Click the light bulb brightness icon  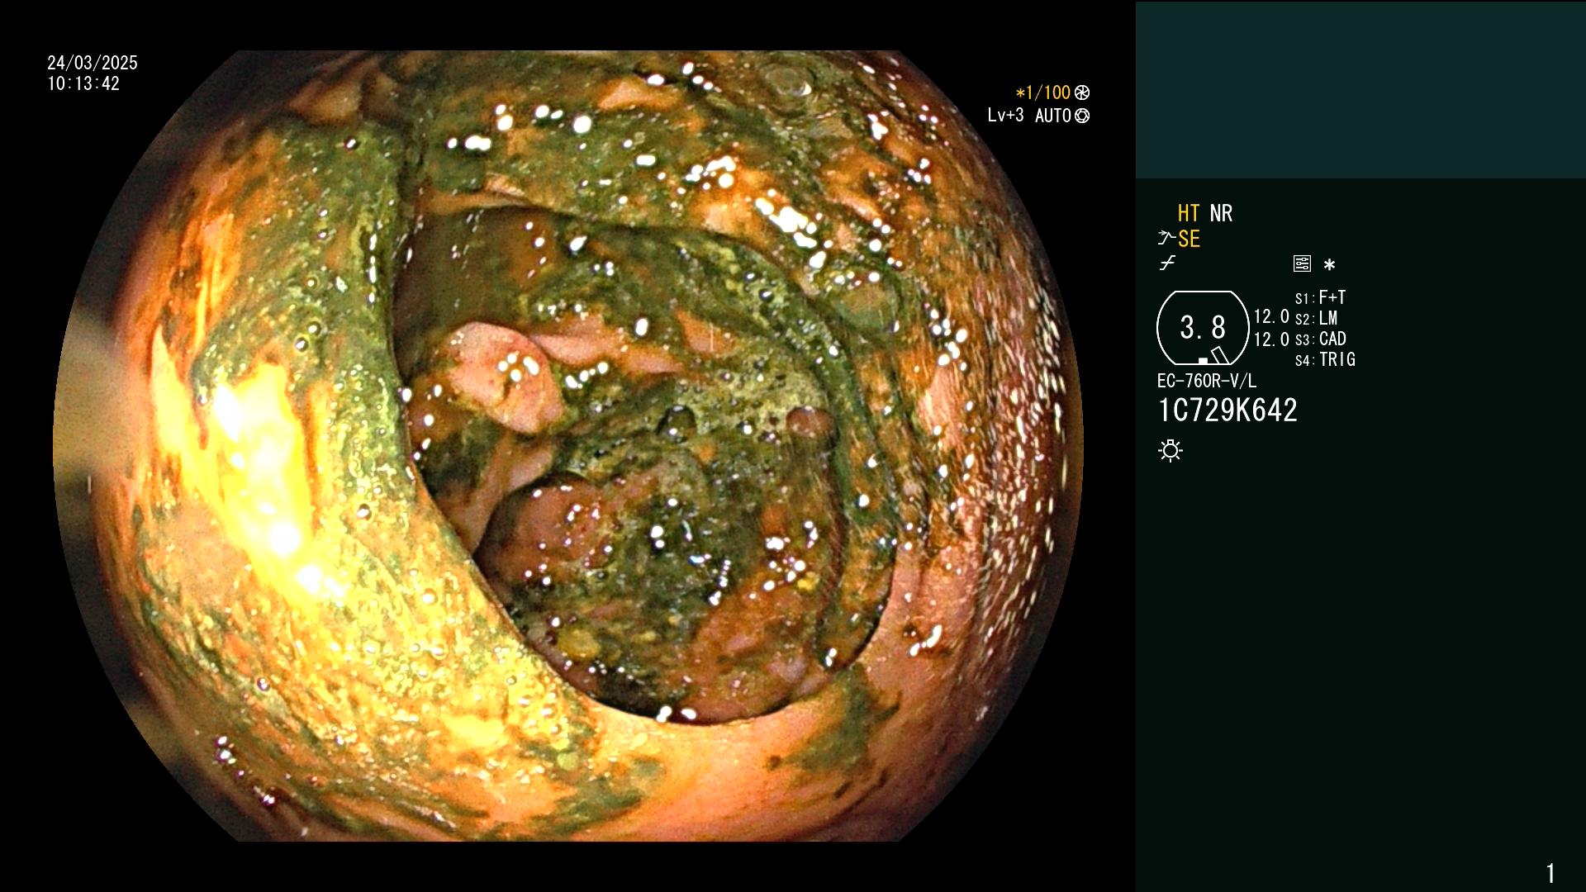(1171, 451)
